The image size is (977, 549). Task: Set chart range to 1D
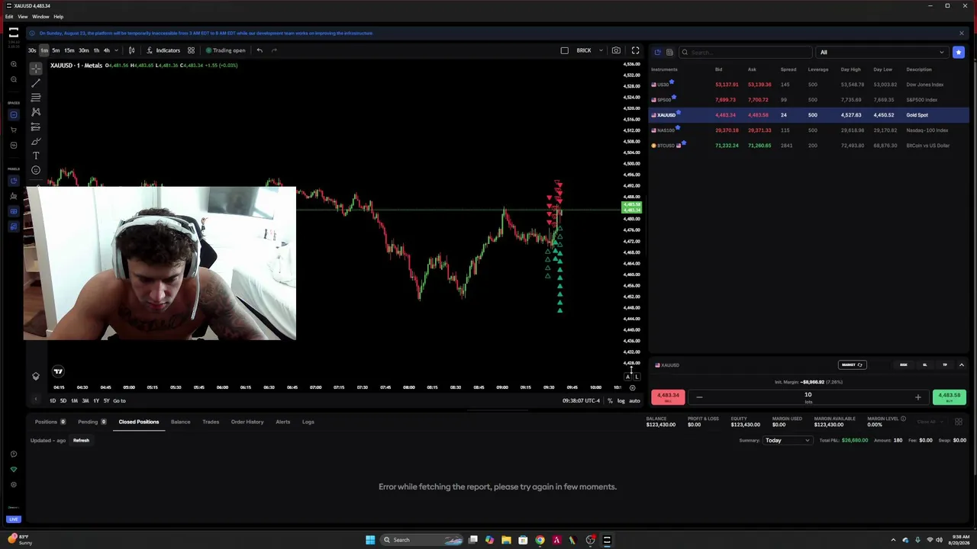coord(53,400)
